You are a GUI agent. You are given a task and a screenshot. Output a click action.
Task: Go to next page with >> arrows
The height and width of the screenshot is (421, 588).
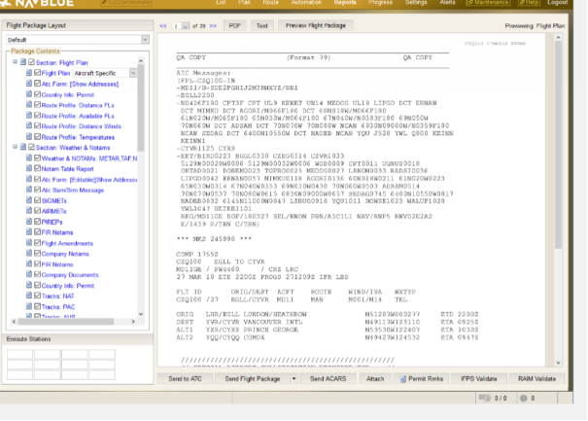pos(213,26)
